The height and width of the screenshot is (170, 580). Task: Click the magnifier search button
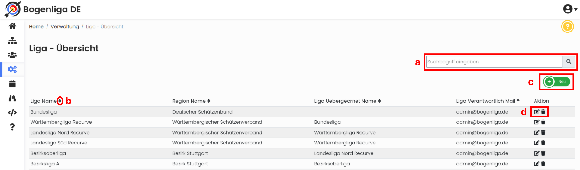click(x=569, y=62)
